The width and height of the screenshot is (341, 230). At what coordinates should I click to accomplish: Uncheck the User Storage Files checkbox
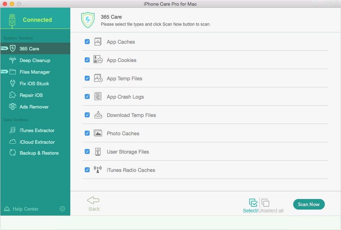pos(87,151)
